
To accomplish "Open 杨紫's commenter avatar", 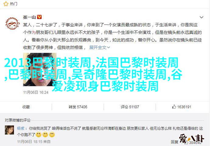I will click(x=9, y=130).
